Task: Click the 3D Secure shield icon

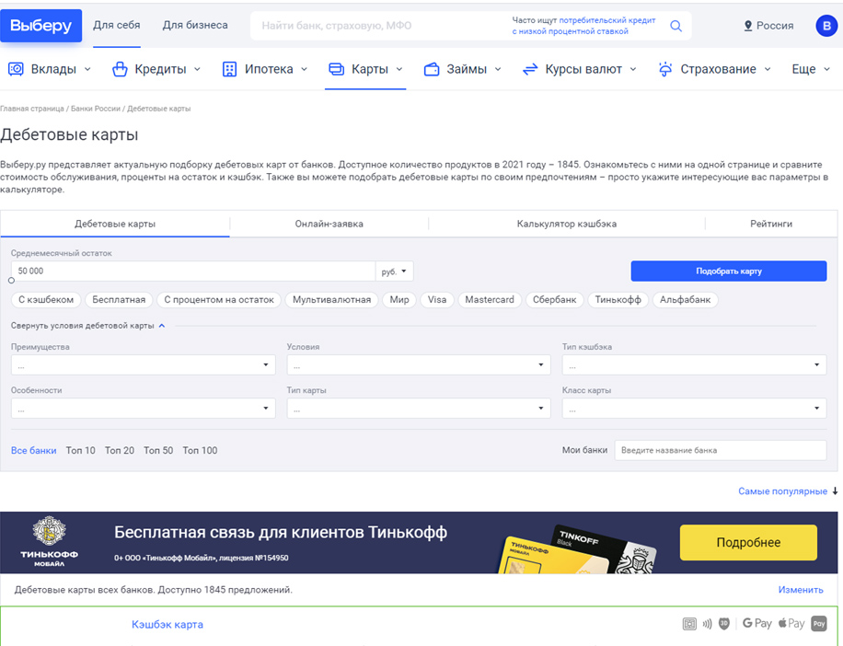Action: (x=724, y=623)
